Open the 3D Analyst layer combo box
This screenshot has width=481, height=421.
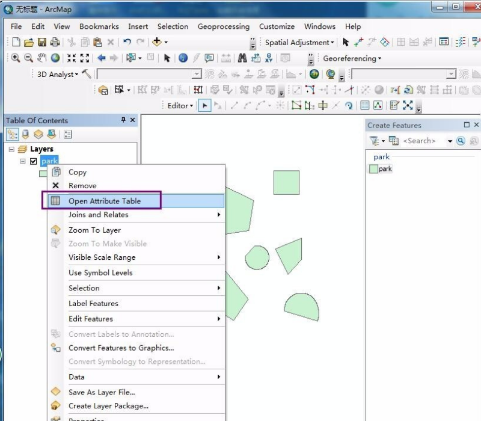point(149,74)
